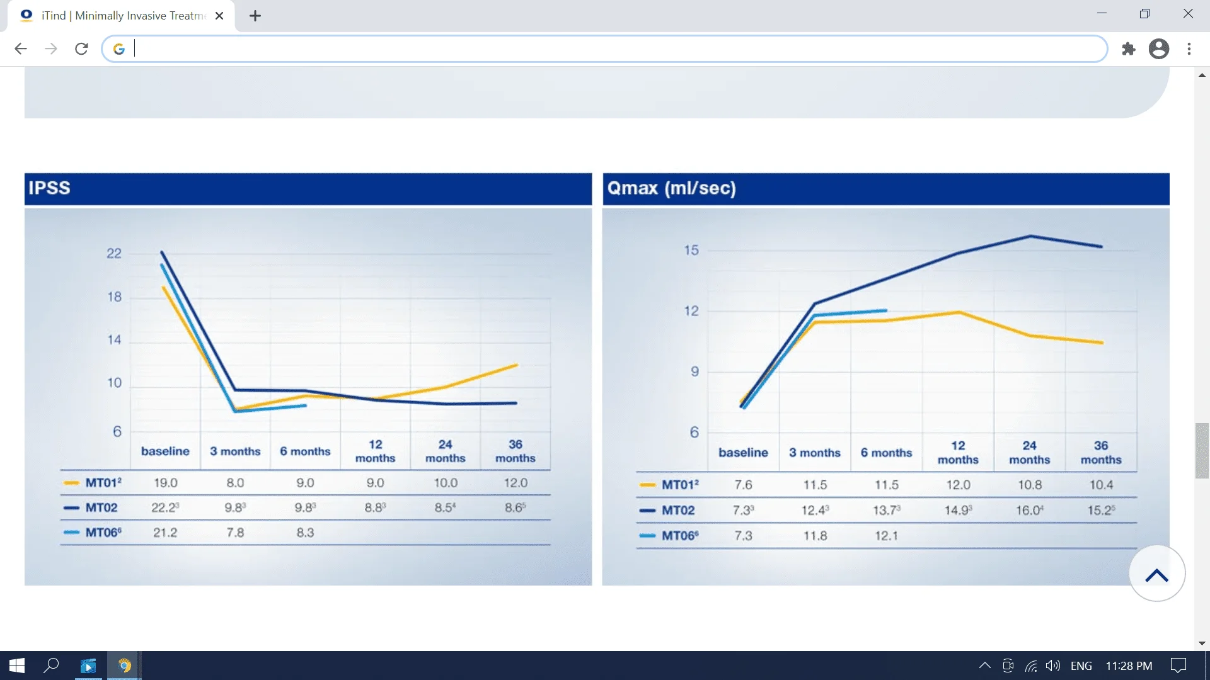1210x680 pixels.
Task: Click Qmax value 10.4 at 36 months
Action: pos(1101,485)
